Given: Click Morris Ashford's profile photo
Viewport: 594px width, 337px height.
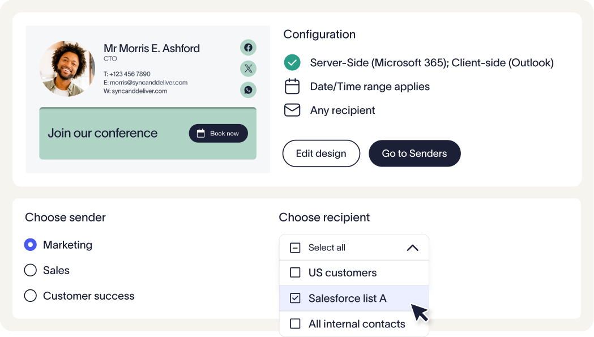Looking at the screenshot, I should pyautogui.click(x=67, y=69).
